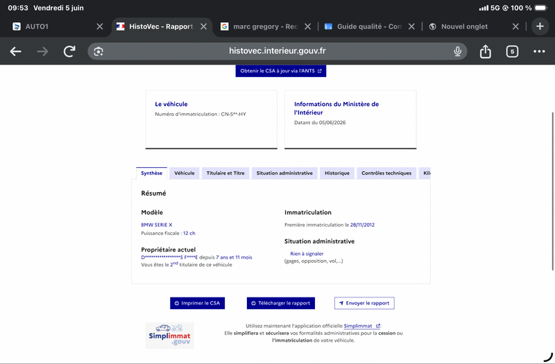This screenshot has height=364, width=555.
Task: Open the Contrôles techniques tab
Action: point(386,173)
